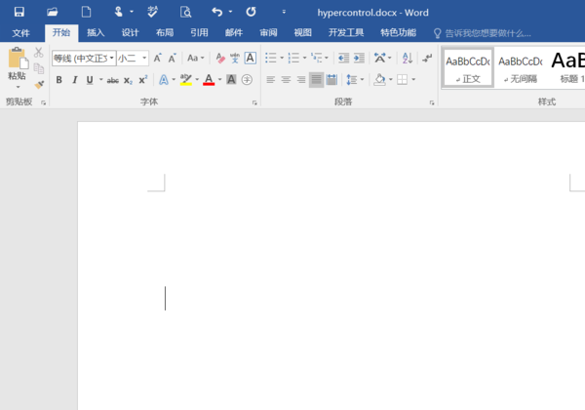This screenshot has width=585, height=410.
Task: Copy selection using the copy icon
Action: pyautogui.click(x=38, y=68)
